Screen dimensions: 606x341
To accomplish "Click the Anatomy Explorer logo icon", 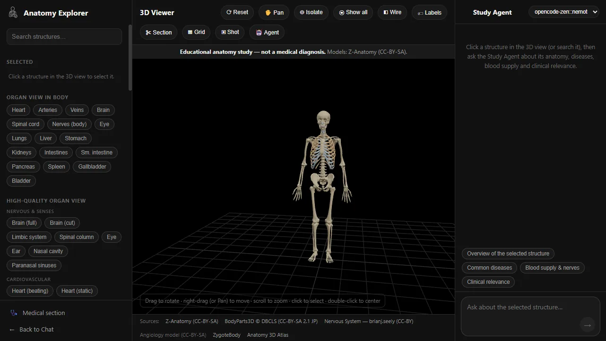I will (13, 13).
